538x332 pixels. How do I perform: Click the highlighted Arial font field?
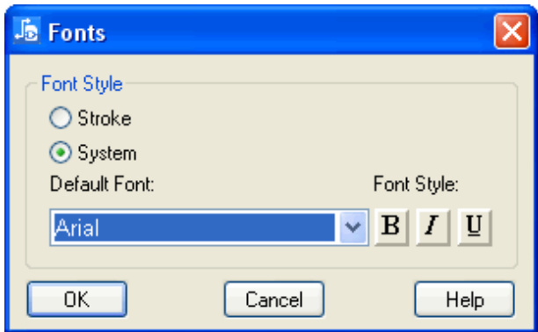click(x=194, y=227)
